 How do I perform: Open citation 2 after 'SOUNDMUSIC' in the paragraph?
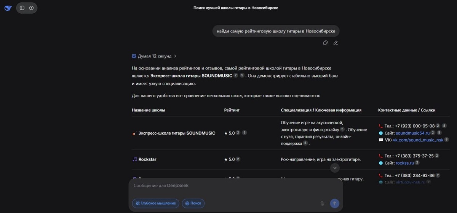236,76
